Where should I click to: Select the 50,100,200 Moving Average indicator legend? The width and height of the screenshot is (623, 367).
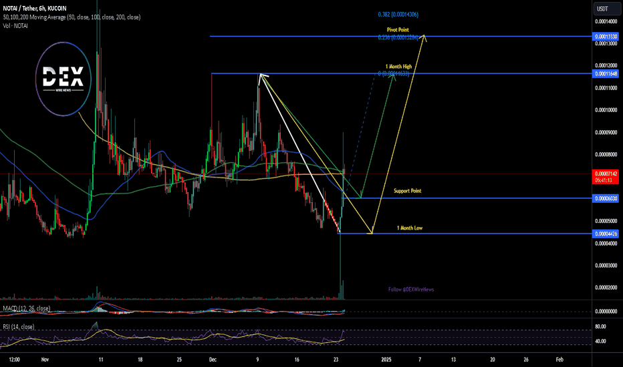tap(72, 17)
